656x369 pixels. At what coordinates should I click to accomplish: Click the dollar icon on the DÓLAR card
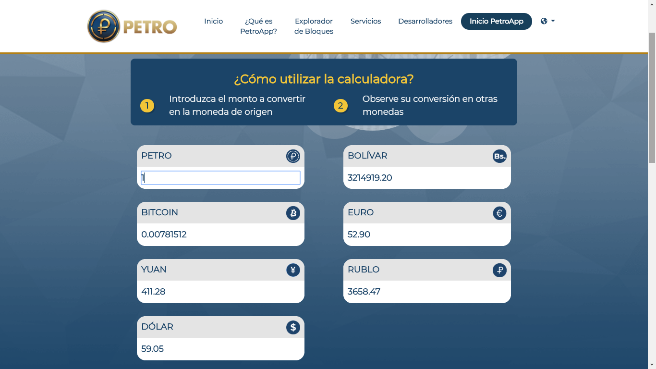292,327
